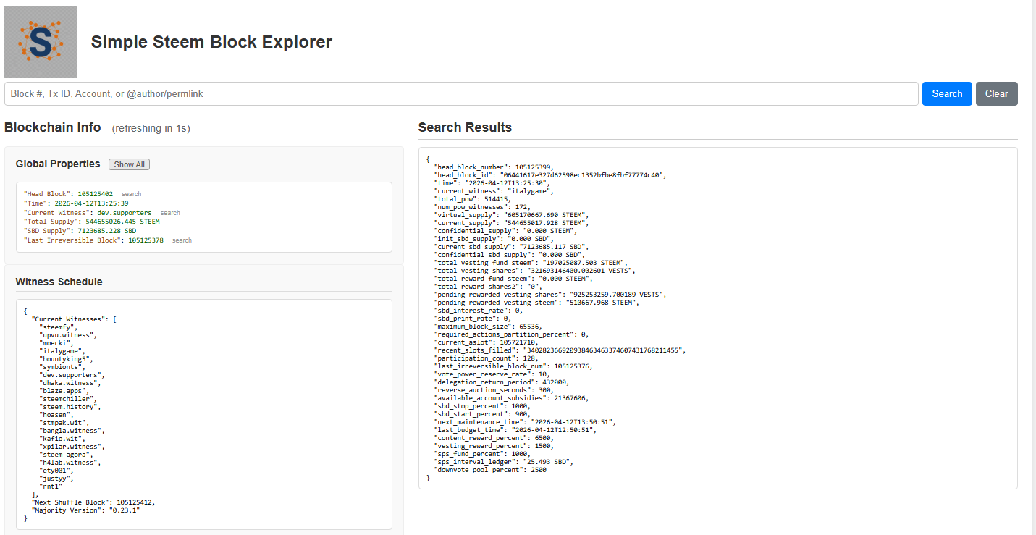
Task: Click dev.supporters in Global Properties Current Witness
Action: point(125,213)
